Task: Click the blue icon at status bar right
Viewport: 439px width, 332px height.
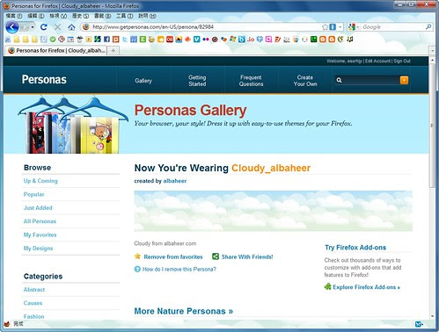Action: pyautogui.click(x=419, y=324)
